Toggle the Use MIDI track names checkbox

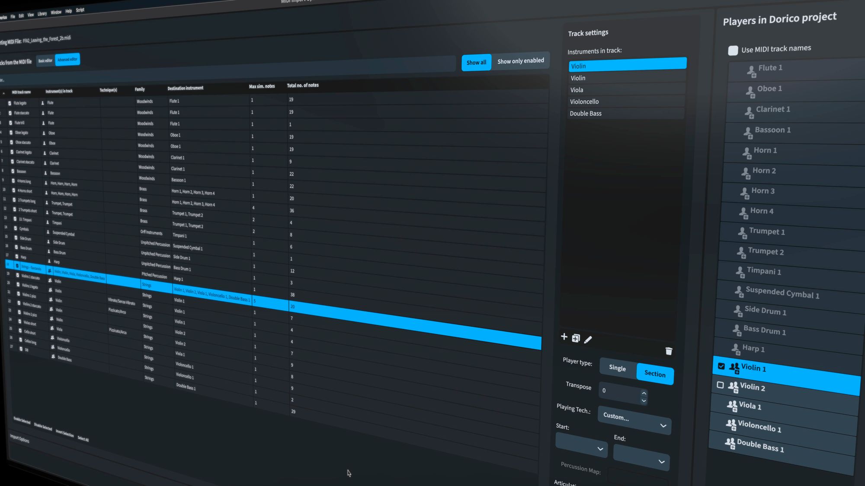click(733, 51)
